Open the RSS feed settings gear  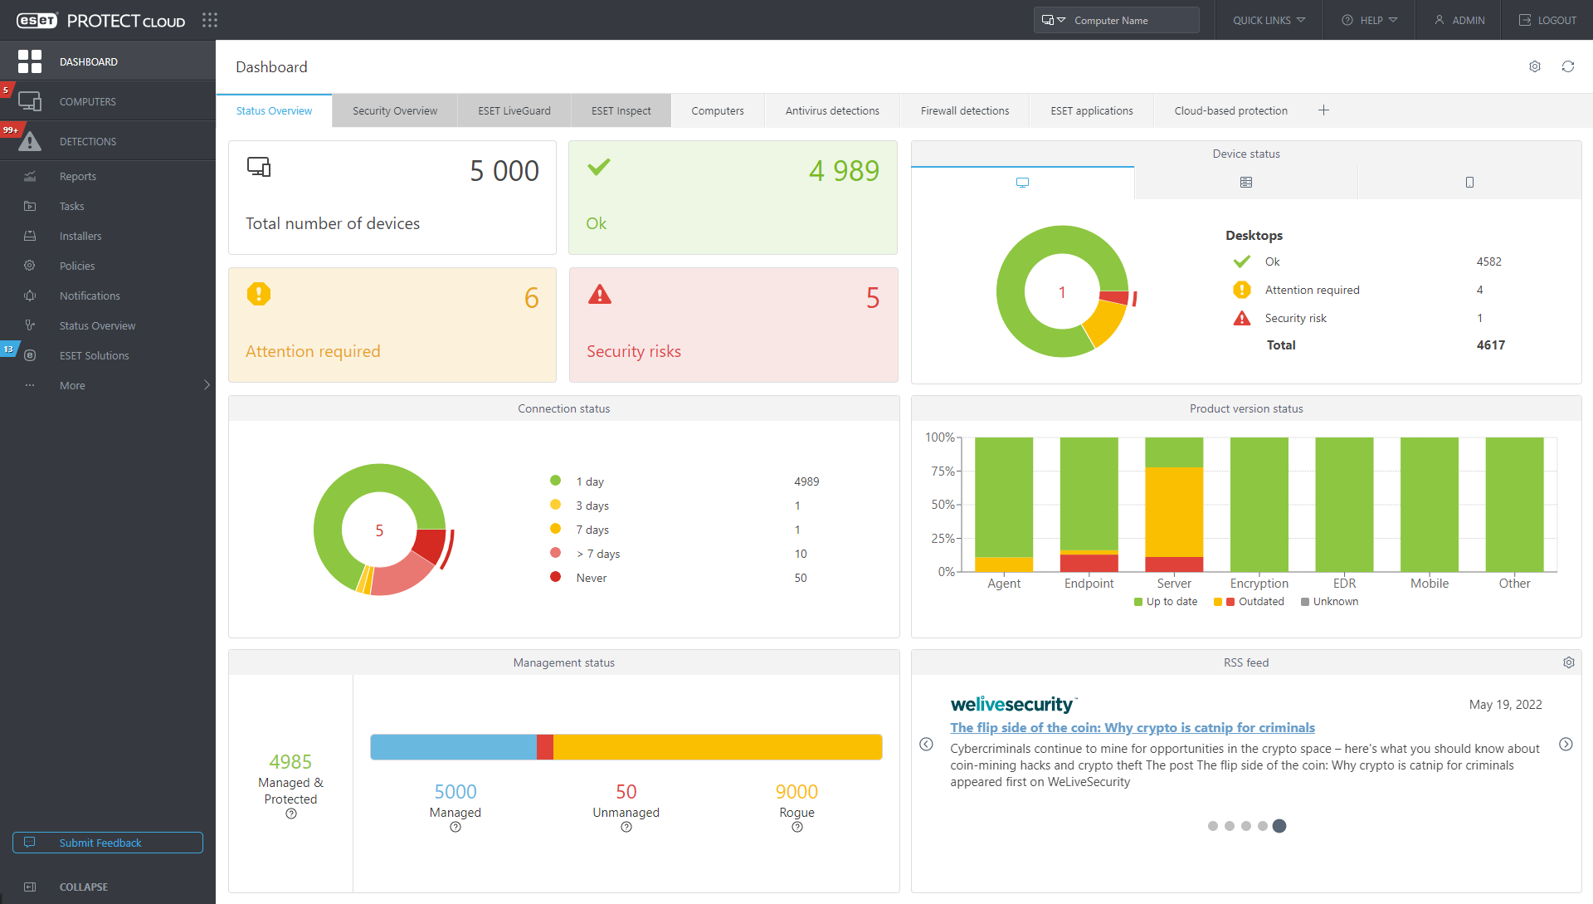1569,662
